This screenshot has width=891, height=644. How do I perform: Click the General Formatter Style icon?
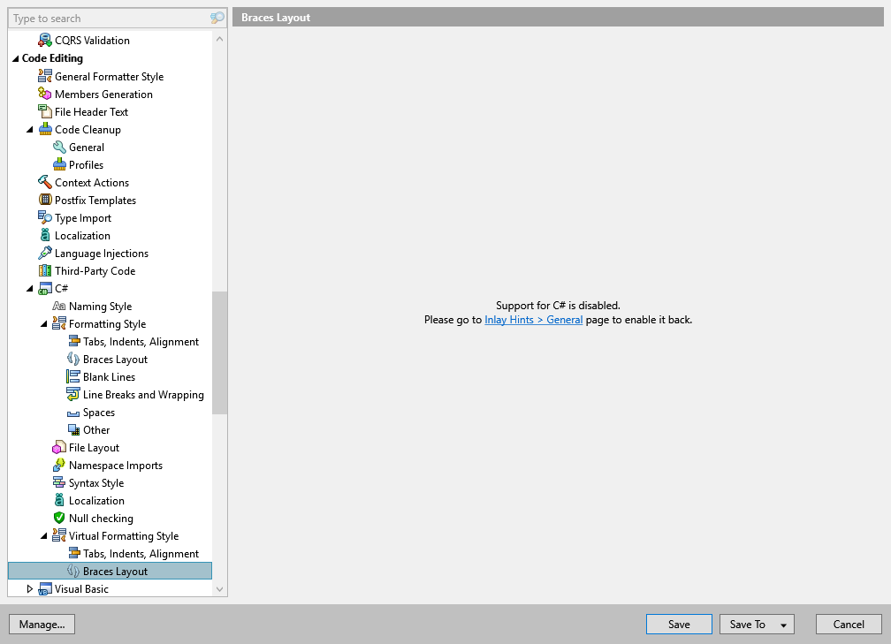pos(46,76)
